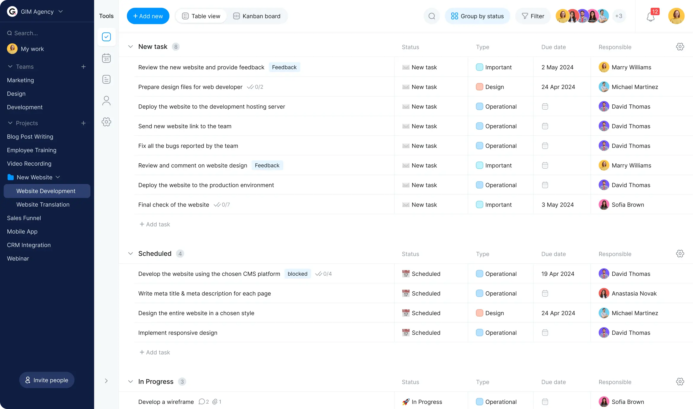Screen dimensions: 693x409
Task: Click the search magnifier icon
Action: pos(431,16)
